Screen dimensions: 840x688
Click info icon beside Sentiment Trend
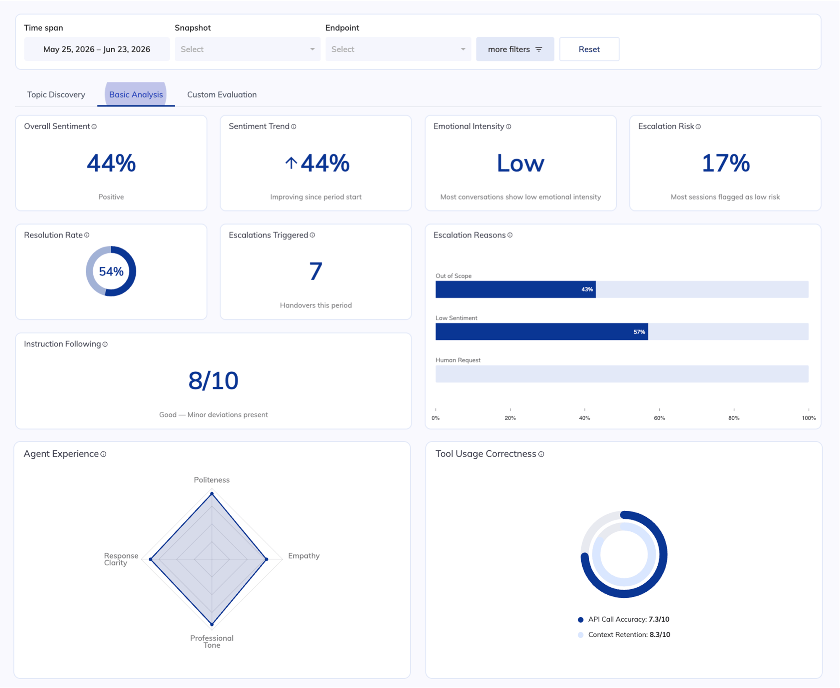[x=294, y=126]
